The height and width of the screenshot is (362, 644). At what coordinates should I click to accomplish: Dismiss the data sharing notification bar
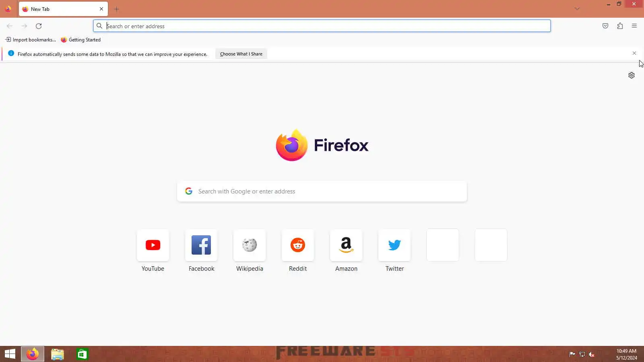click(634, 53)
